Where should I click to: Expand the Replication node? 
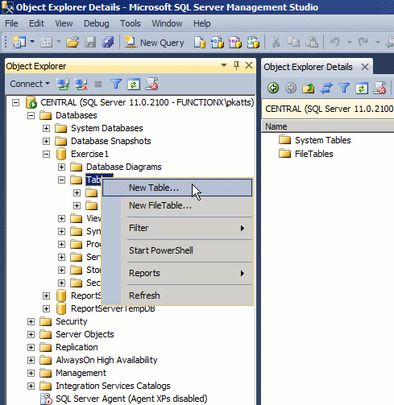(x=31, y=347)
